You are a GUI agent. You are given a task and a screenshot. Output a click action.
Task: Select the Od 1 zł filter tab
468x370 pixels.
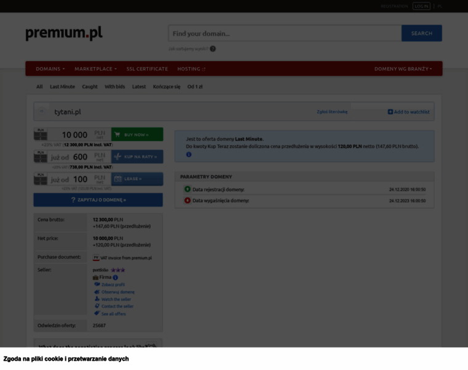[195, 87]
